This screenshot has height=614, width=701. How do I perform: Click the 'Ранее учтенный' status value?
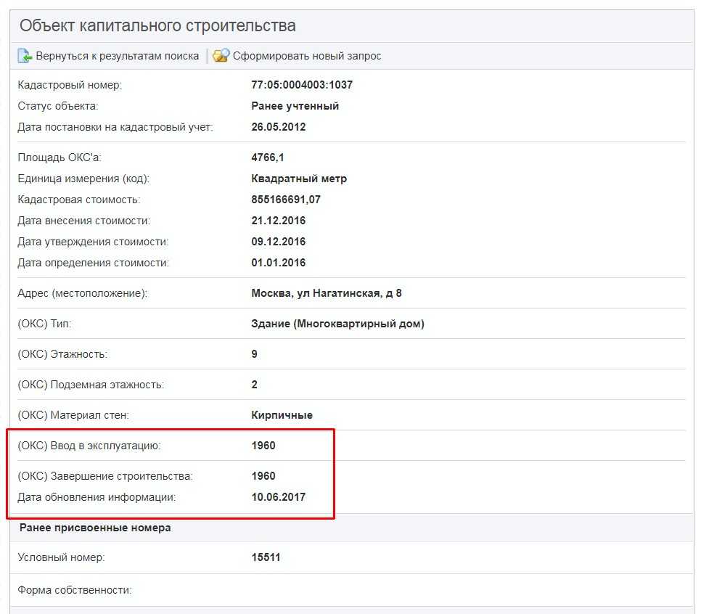coord(295,106)
